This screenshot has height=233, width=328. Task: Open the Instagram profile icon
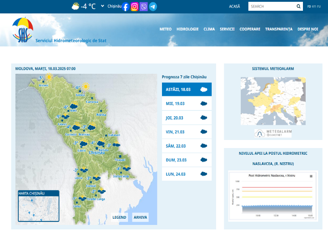point(134,7)
